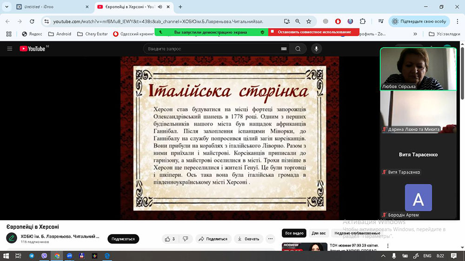
Task: Select the Недавно опубликованные filter chip
Action: [x=357, y=233]
